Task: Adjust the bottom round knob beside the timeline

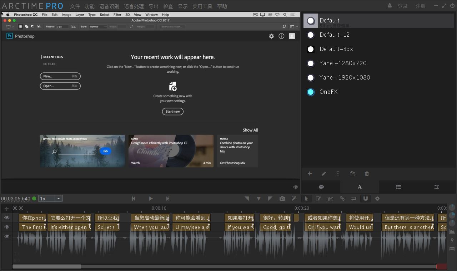Action: click(x=452, y=223)
